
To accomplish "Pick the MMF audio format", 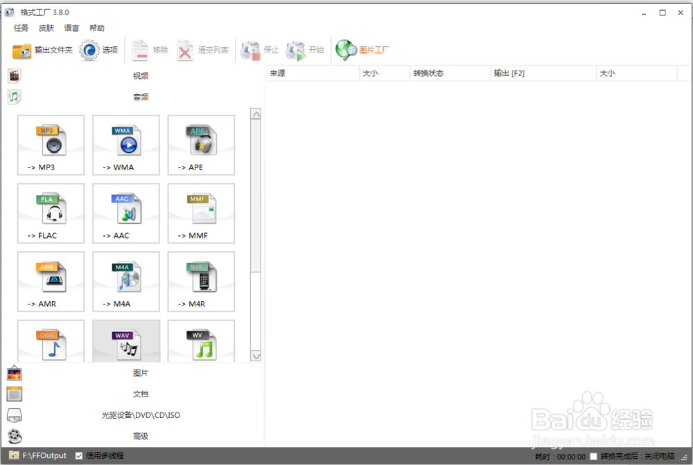I will click(200, 213).
